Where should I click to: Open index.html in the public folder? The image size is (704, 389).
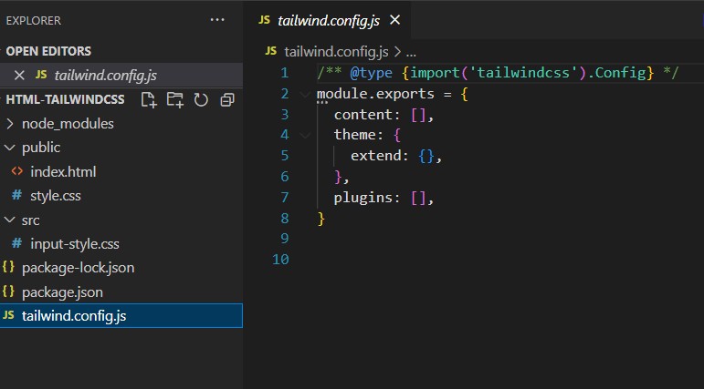pos(63,171)
